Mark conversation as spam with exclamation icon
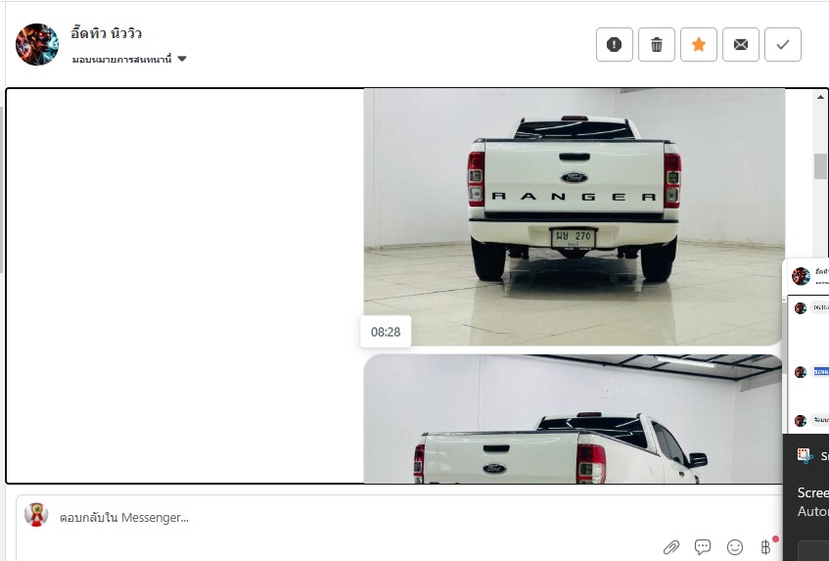The image size is (829, 561). (614, 44)
